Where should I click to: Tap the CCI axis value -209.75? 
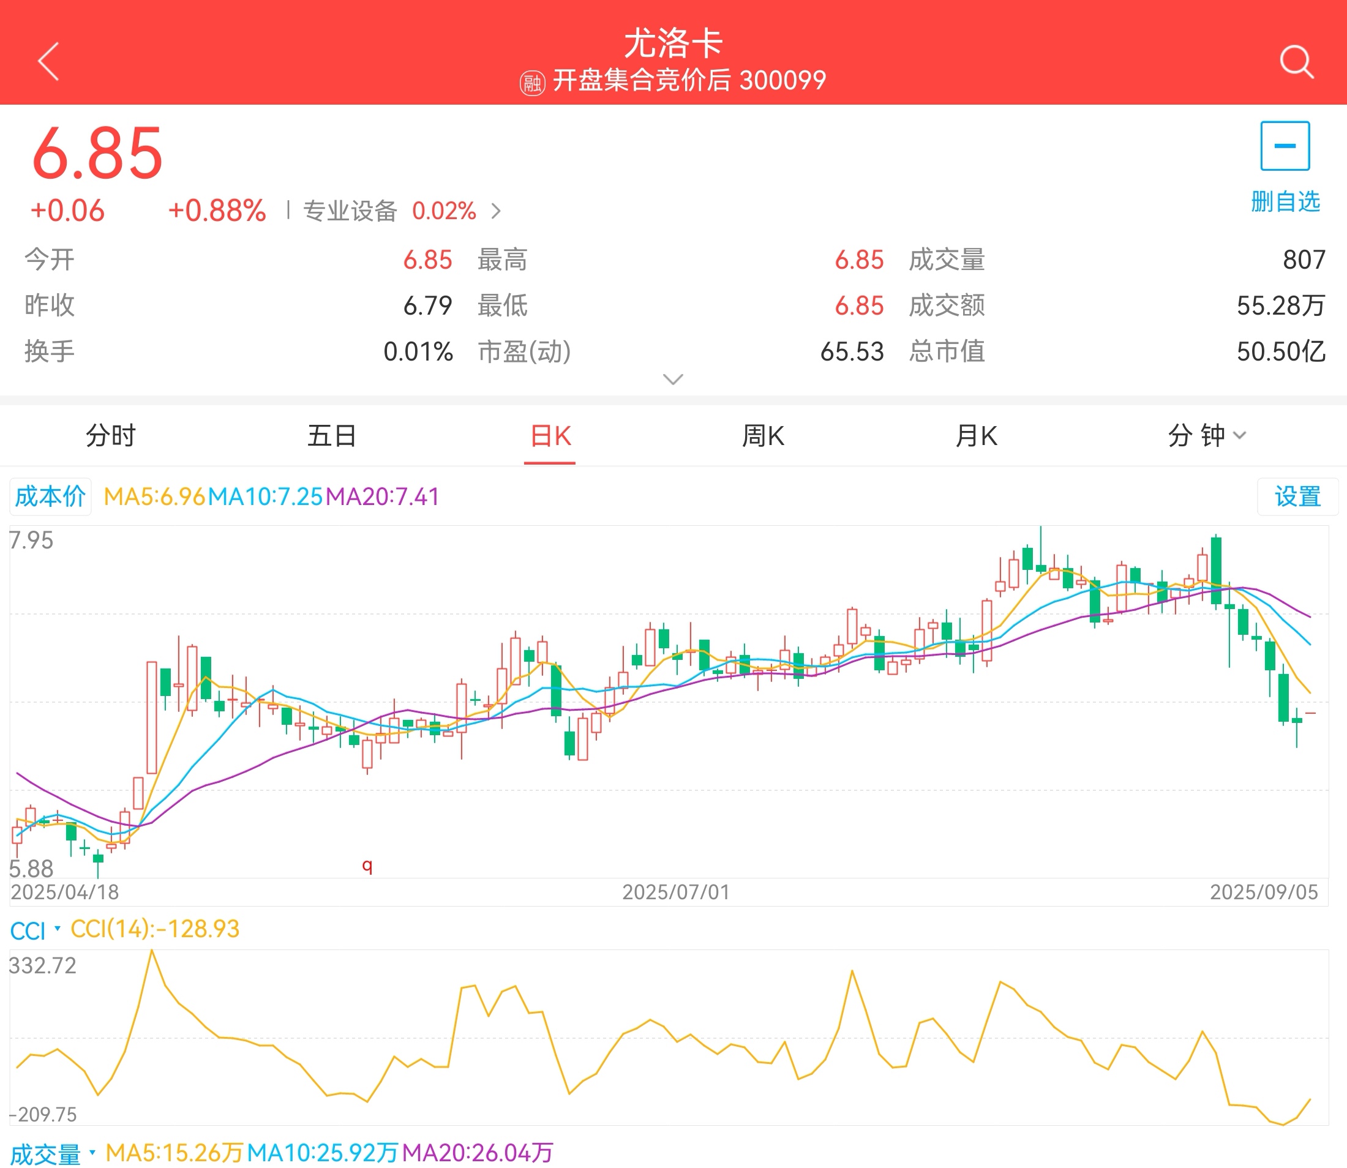tap(42, 1115)
